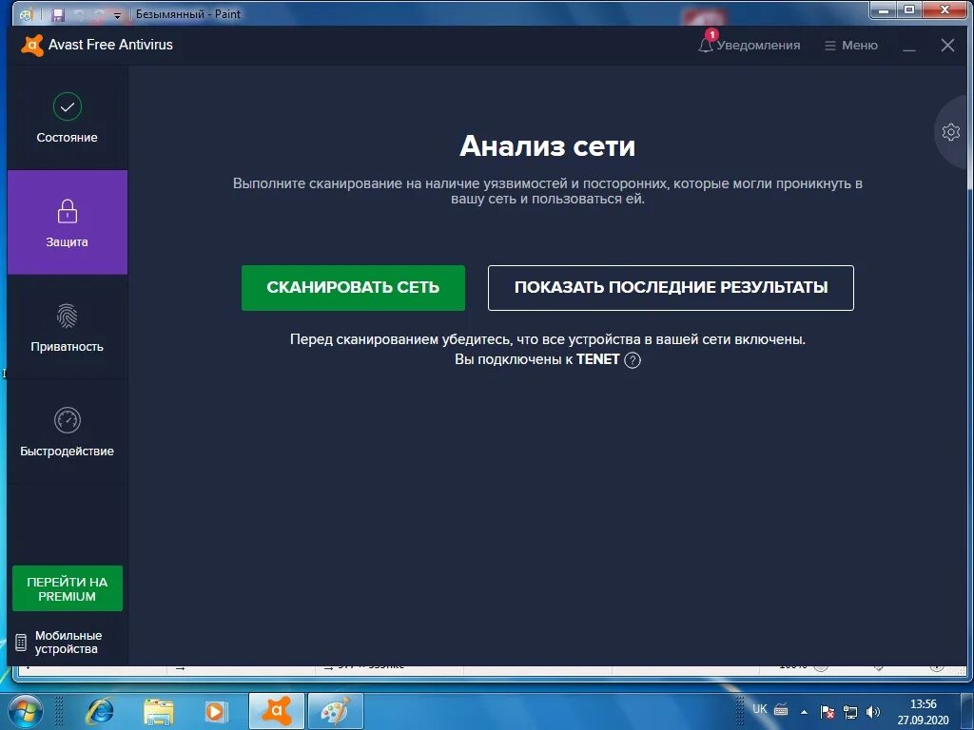Open the volume speaker icon
The width and height of the screenshot is (974, 730).
click(x=873, y=712)
